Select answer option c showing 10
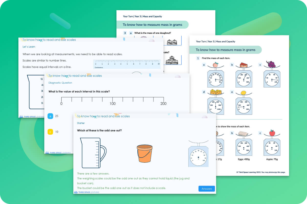 (x=50, y=132)
